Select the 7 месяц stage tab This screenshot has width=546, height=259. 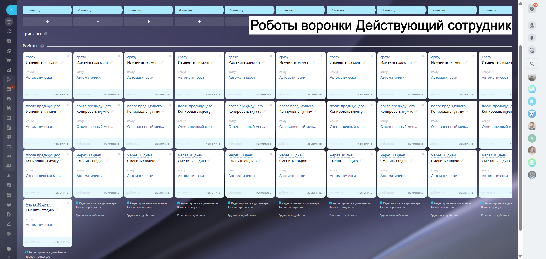[x=351, y=10]
